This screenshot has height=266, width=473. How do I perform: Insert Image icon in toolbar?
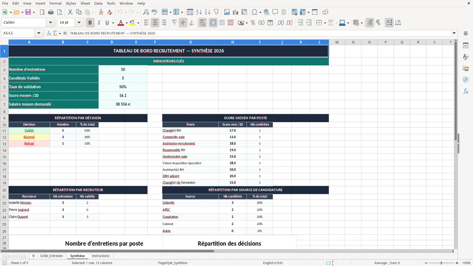pyautogui.click(x=227, y=12)
